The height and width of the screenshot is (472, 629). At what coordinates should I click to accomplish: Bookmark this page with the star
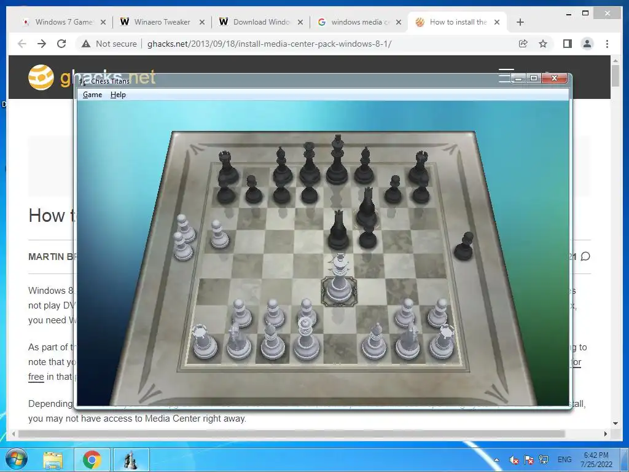(x=543, y=44)
